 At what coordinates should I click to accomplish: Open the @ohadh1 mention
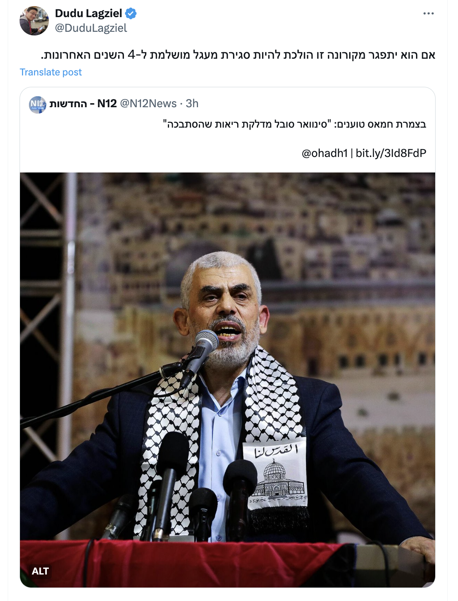[325, 153]
